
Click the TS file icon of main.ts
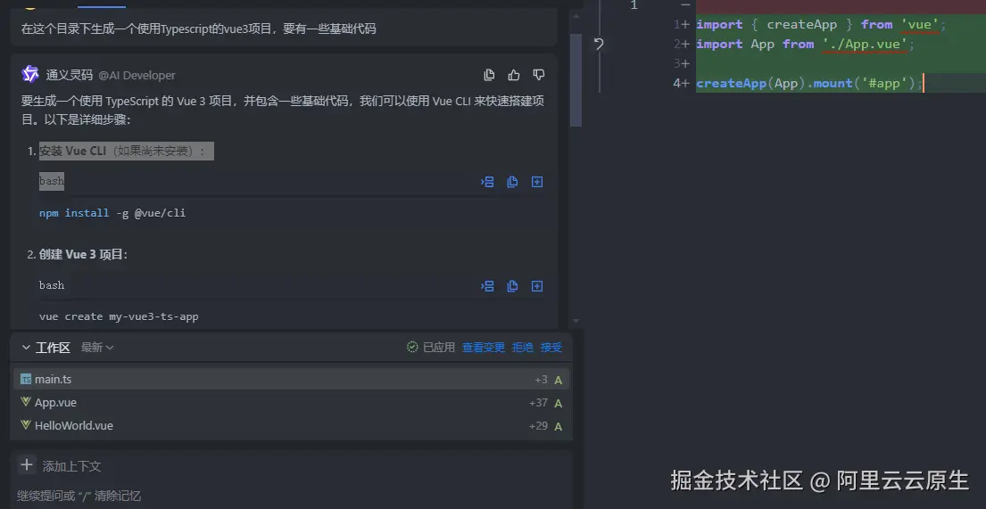click(26, 379)
